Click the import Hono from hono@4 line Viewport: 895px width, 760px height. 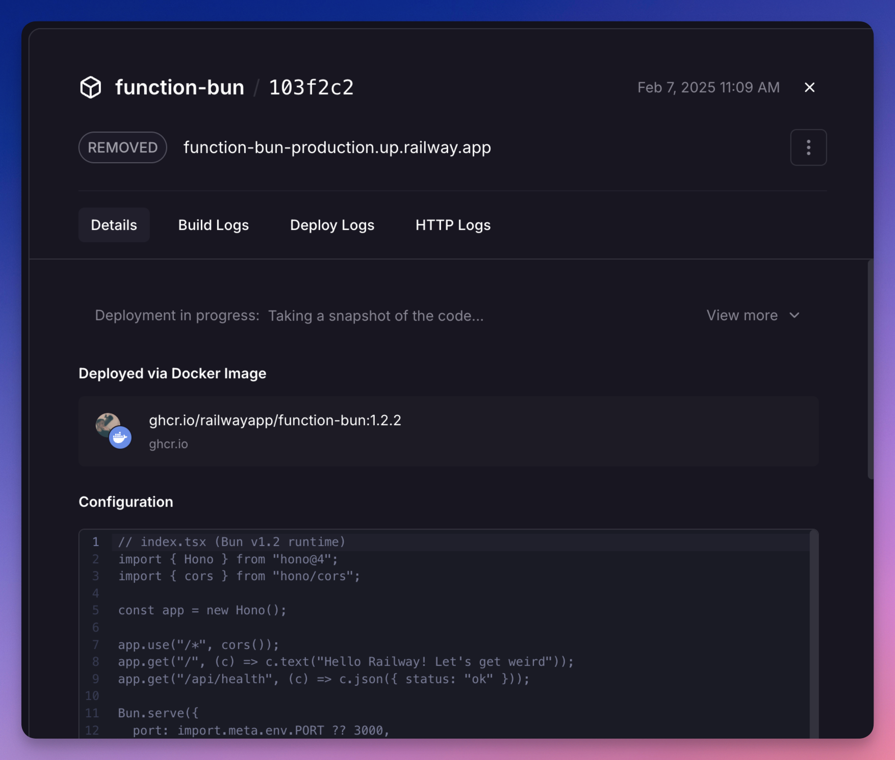[228, 559]
